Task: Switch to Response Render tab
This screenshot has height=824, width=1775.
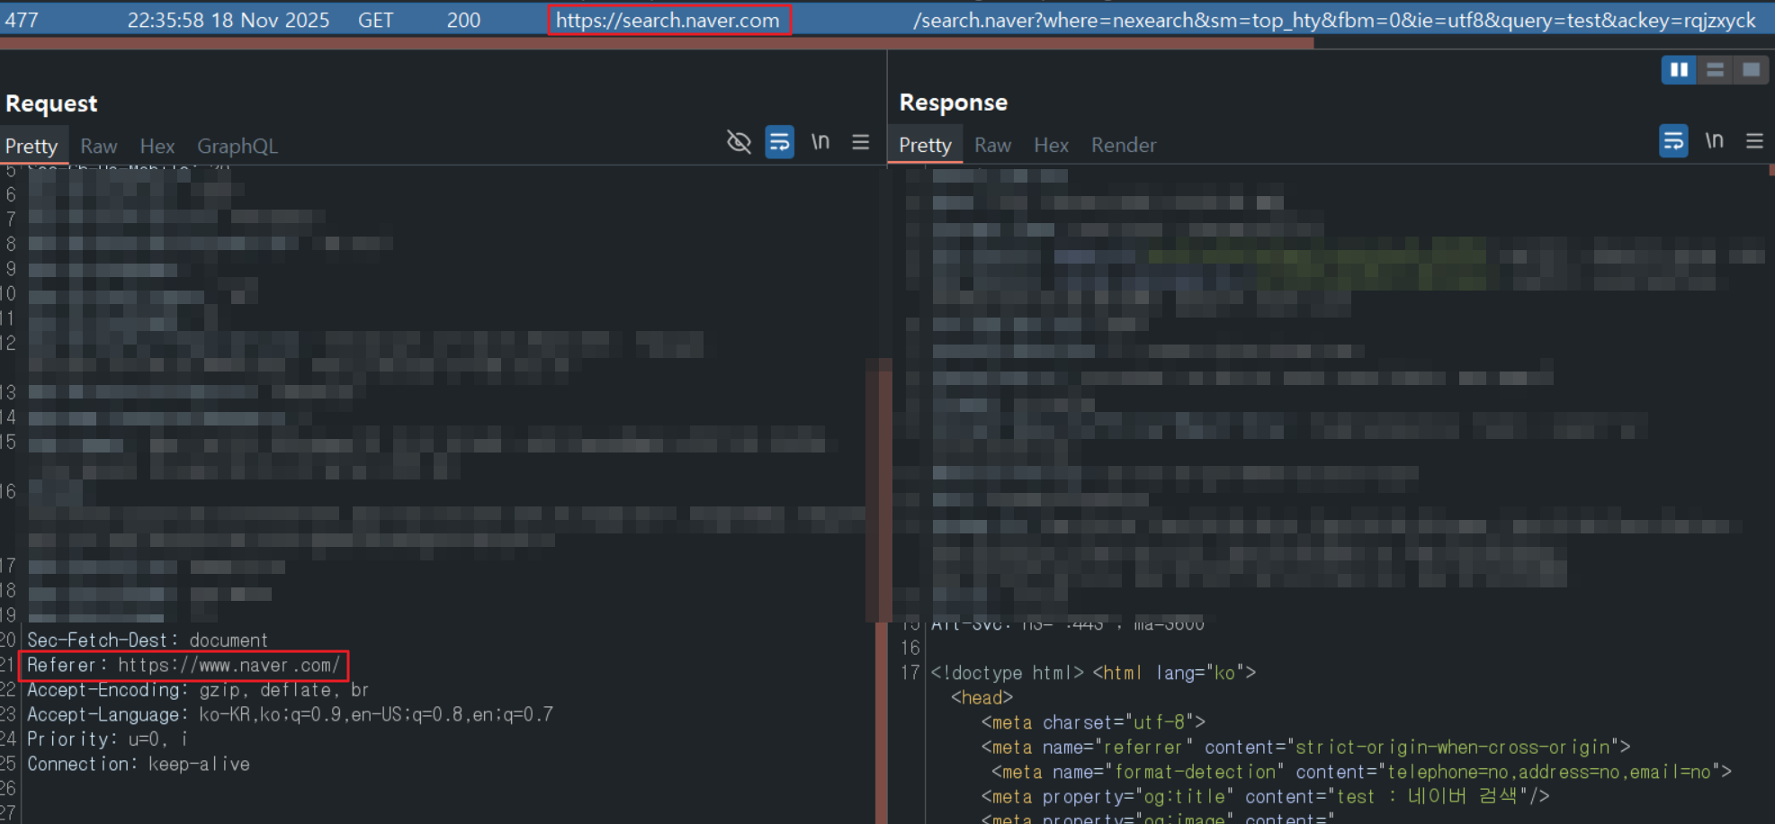Action: pos(1123,146)
